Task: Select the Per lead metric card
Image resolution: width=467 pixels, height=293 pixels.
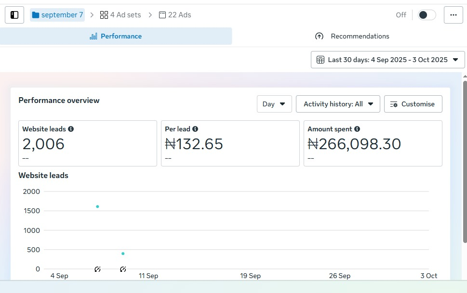Action: 230,143
